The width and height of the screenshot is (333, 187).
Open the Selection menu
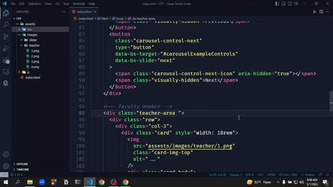click(34, 4)
